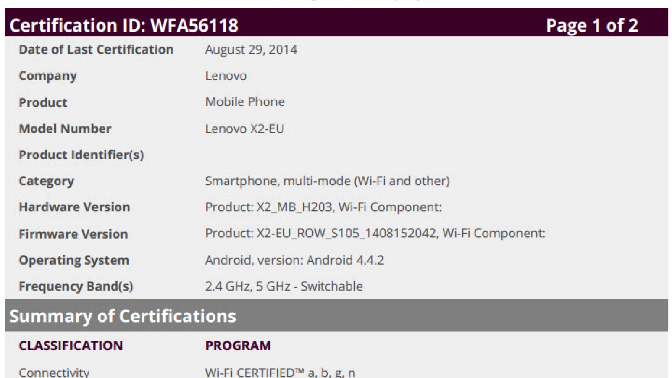Viewport: 672px width, 378px height.
Task: Click the Wi-Fi CERTIFIED a, b, g, n text
Action: click(280, 372)
